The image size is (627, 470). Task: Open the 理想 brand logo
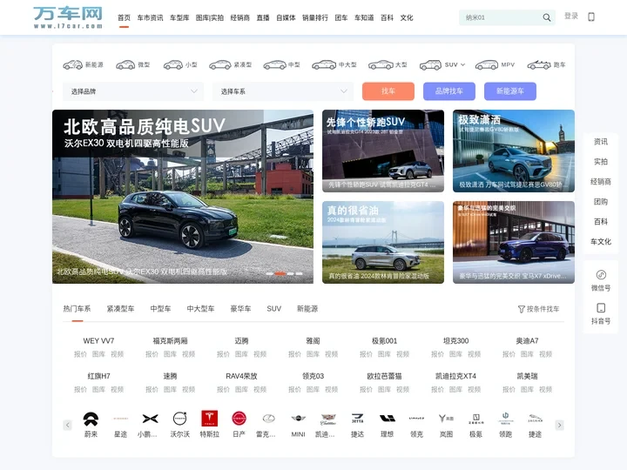tap(387, 419)
